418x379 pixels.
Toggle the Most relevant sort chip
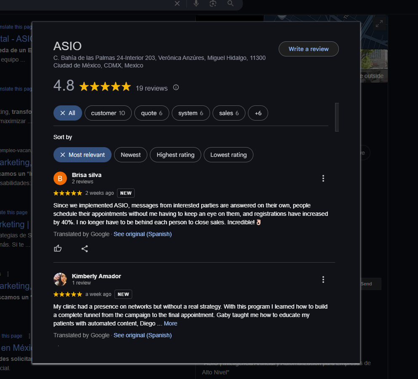[x=83, y=155]
